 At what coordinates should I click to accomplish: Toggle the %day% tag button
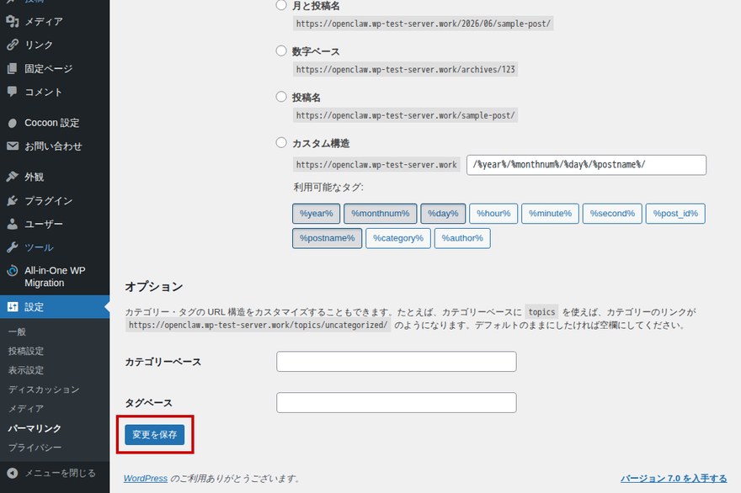443,214
